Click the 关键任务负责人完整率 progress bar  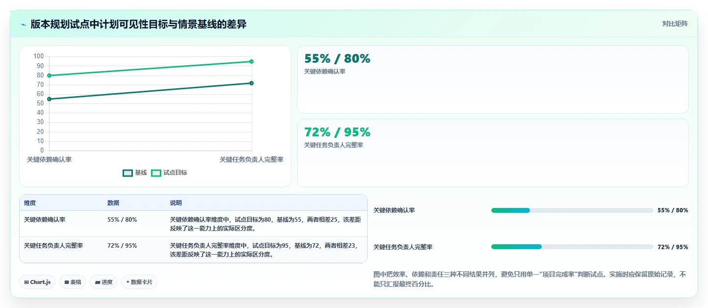pyautogui.click(x=572, y=247)
